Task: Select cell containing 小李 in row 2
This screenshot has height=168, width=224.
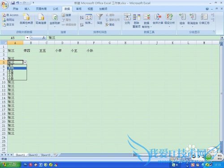Action: pyautogui.click(x=62, y=51)
